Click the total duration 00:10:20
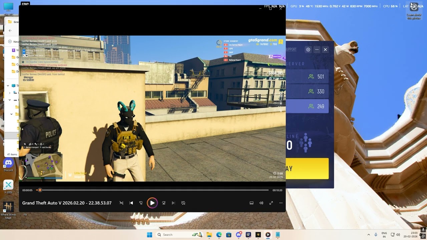 277,190
